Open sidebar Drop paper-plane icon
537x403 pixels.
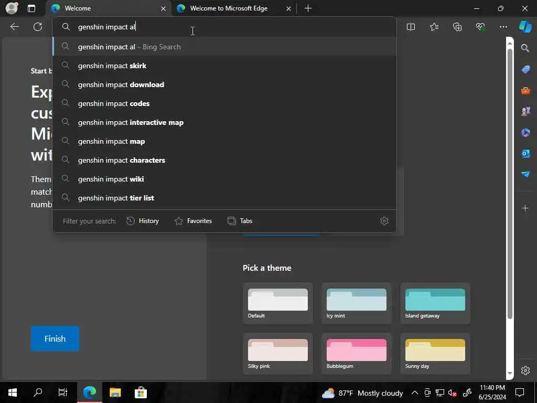pyautogui.click(x=525, y=174)
